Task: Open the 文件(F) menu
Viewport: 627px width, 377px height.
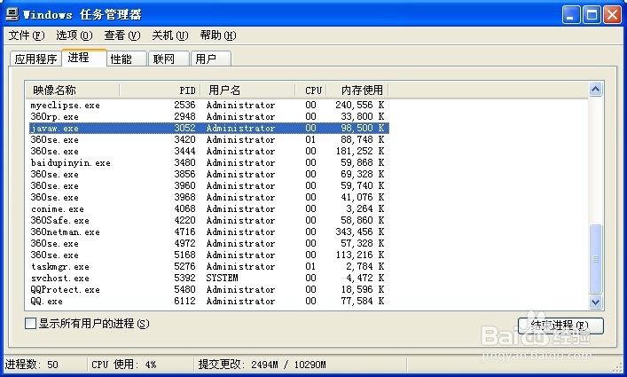Action: point(27,35)
